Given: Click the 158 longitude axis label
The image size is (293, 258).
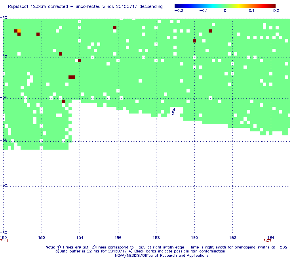Looking at the screenshot, I should [156, 238].
